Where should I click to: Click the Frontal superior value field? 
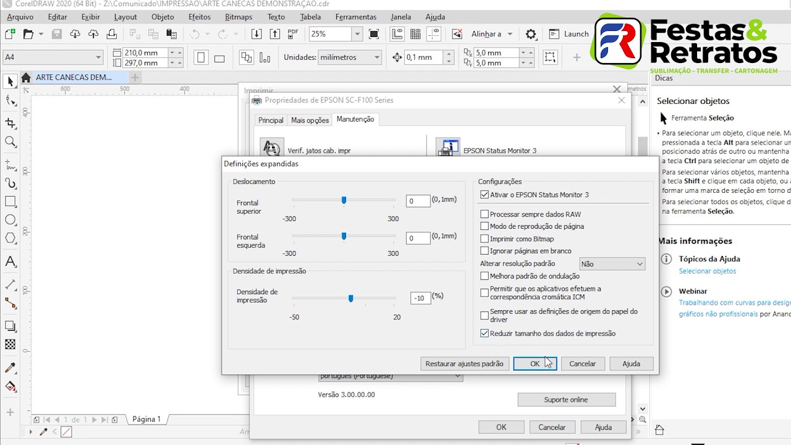(418, 201)
